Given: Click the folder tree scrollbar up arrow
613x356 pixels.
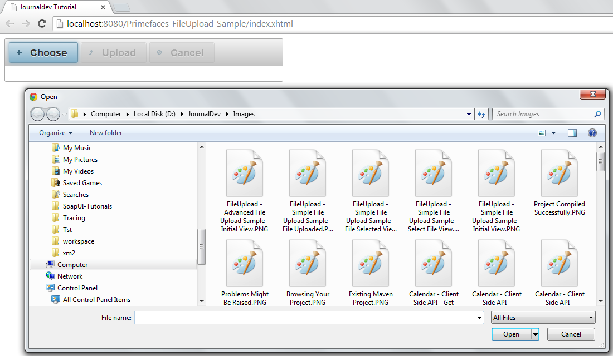Looking at the screenshot, I should click(202, 147).
